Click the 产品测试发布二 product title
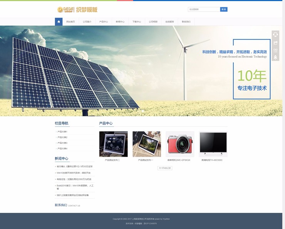The height and width of the screenshot is (229, 285). click(x=112, y=160)
